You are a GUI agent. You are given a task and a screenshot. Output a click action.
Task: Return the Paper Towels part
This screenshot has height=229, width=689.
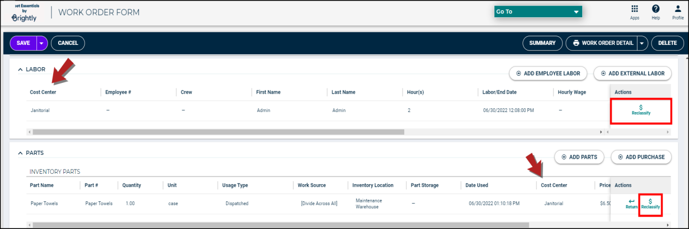(631, 204)
